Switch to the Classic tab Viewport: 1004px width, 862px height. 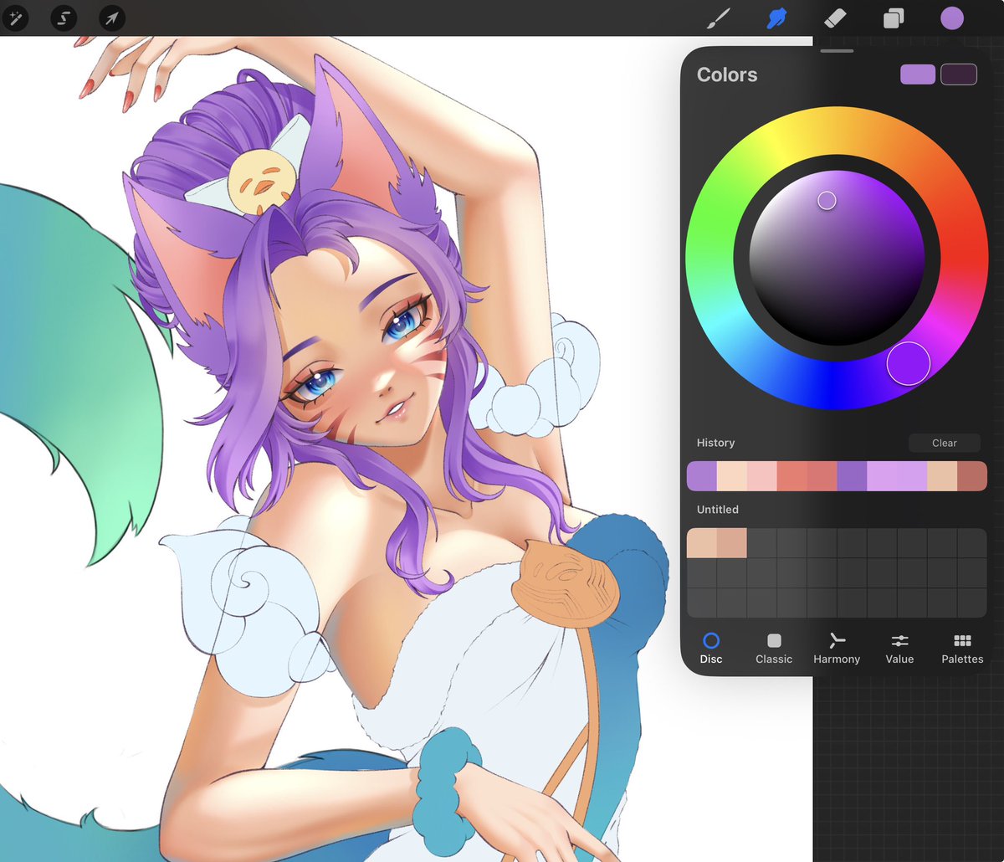tap(774, 648)
